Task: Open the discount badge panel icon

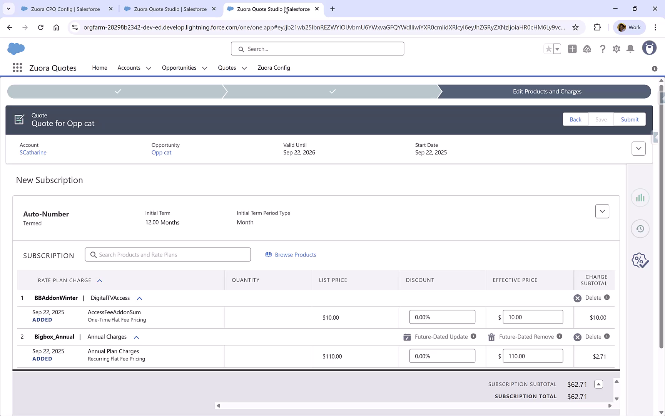Action: (640, 260)
